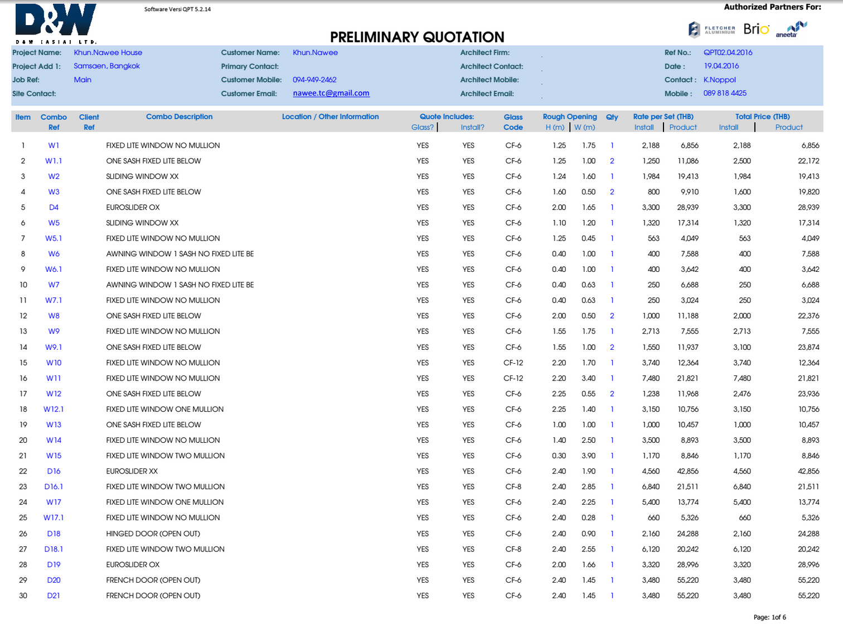
Task: Click the Glass Code column header
Action: (513, 122)
